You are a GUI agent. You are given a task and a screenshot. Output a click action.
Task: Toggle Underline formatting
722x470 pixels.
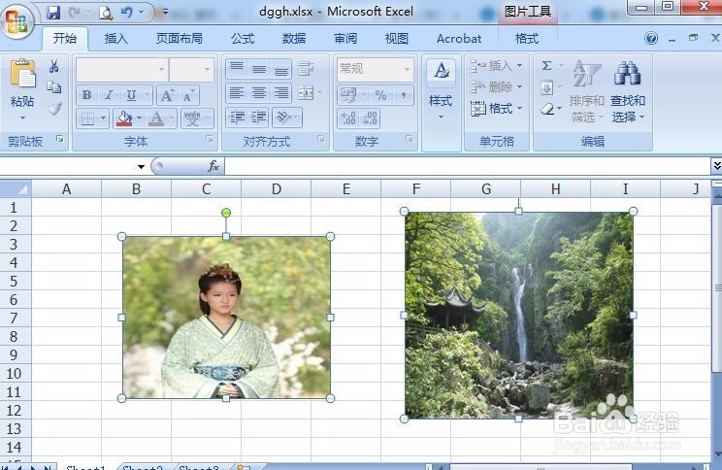[x=131, y=95]
